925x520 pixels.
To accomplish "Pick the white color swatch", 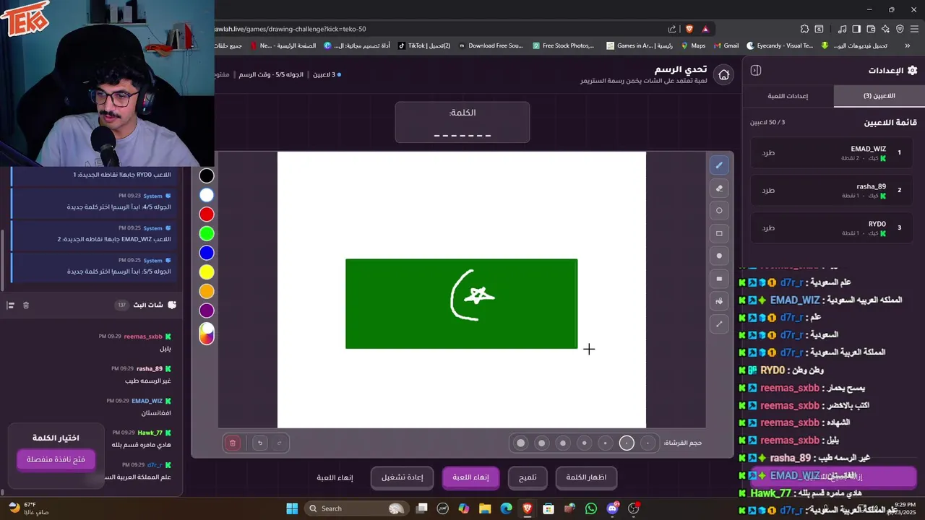I will [x=207, y=195].
